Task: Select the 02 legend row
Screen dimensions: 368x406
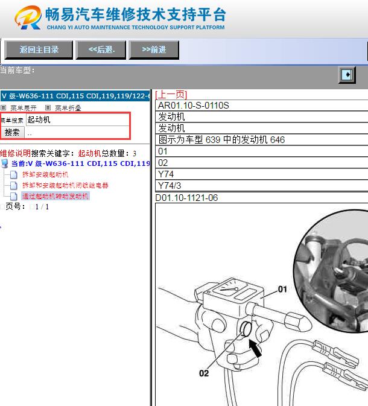Action: [x=262, y=163]
